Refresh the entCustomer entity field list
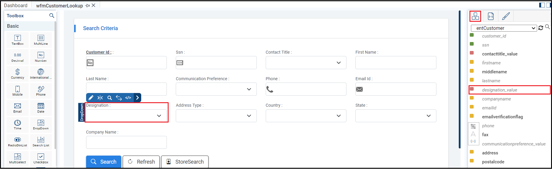This screenshot has height=169, width=552. pyautogui.click(x=541, y=28)
